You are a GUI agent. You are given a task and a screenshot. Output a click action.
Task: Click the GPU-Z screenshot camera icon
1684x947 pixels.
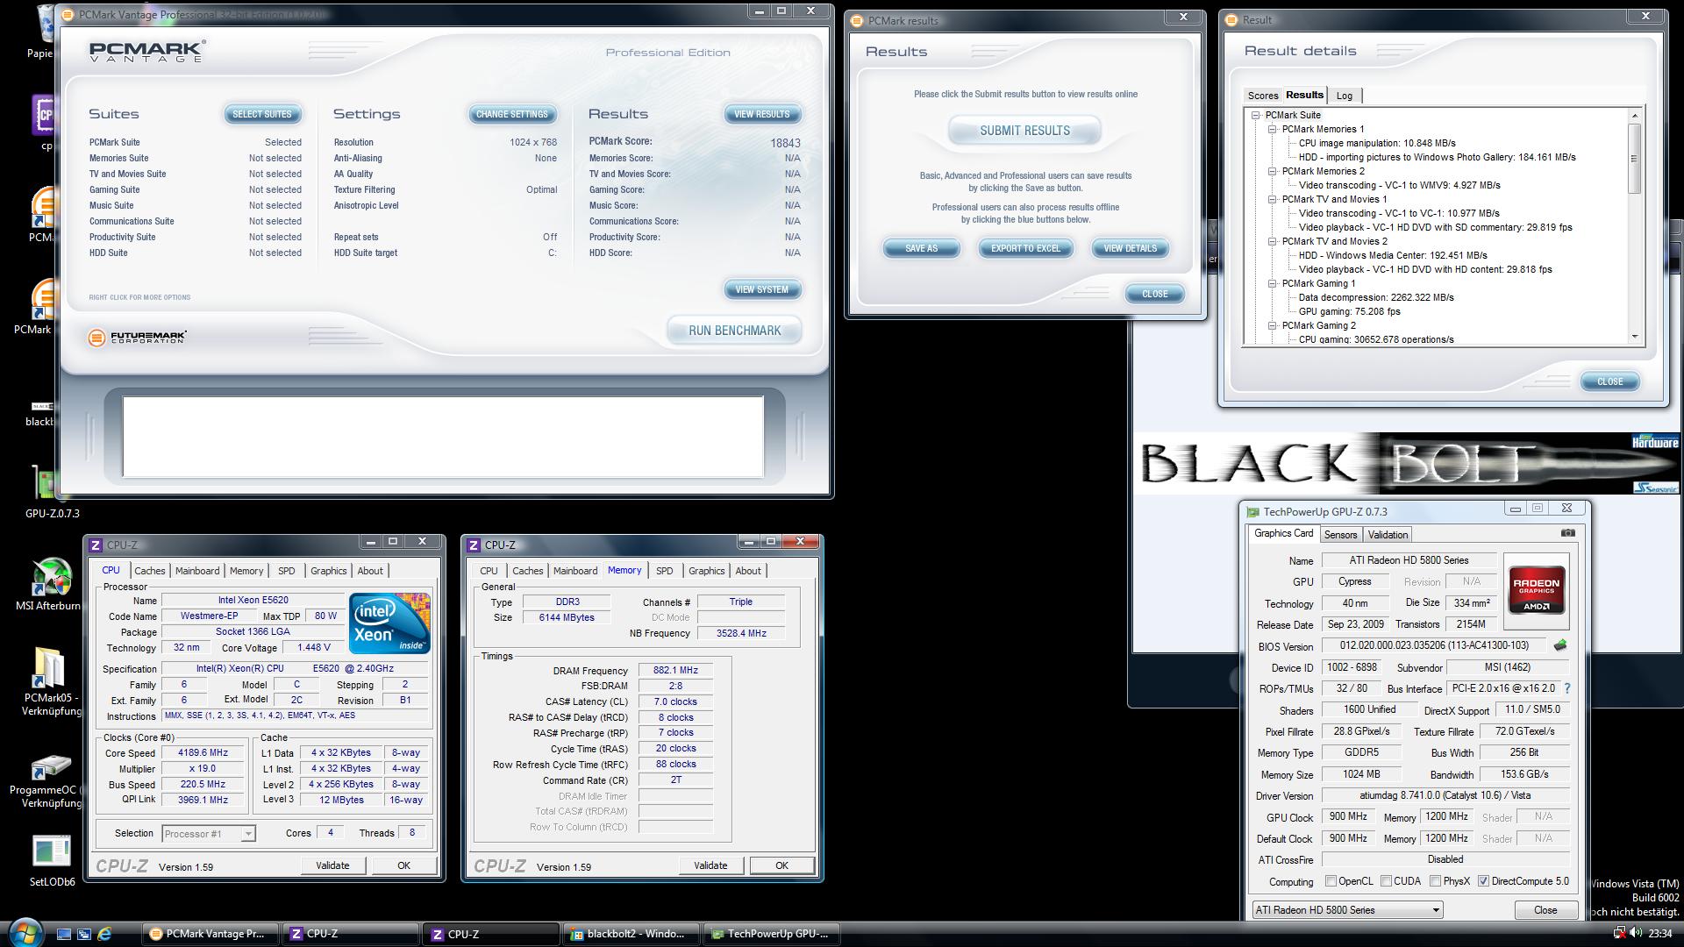[1568, 533]
